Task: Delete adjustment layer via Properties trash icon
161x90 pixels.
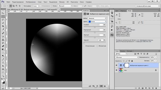Action: [105, 86]
